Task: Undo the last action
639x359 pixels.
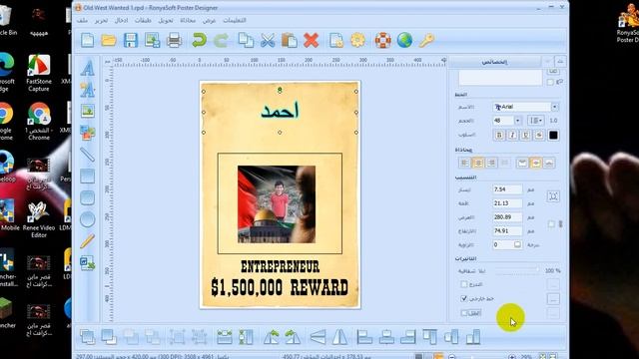Action: (x=199, y=40)
